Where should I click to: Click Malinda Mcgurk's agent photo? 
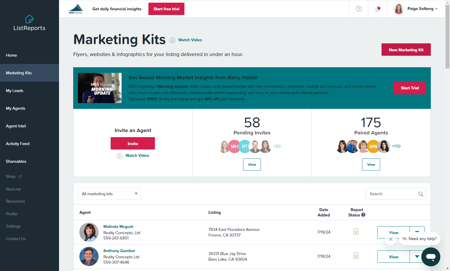[x=89, y=232]
